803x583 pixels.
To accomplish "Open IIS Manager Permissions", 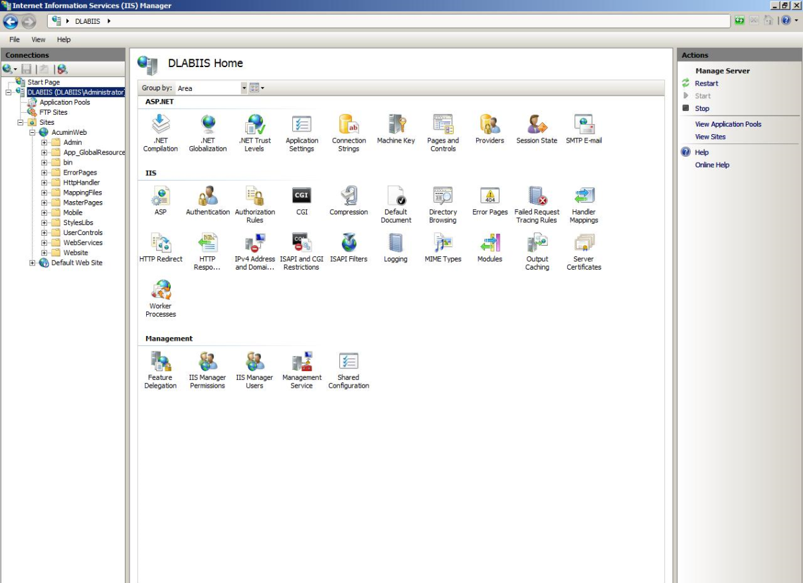I will point(208,370).
